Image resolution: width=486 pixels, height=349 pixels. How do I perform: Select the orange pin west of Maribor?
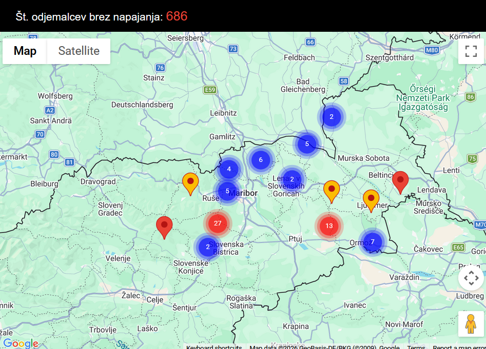[x=190, y=183]
